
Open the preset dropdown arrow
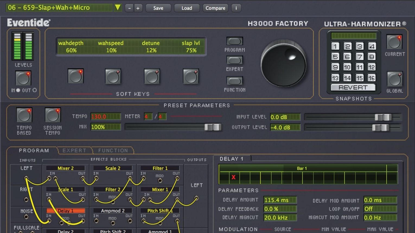pos(118,8)
